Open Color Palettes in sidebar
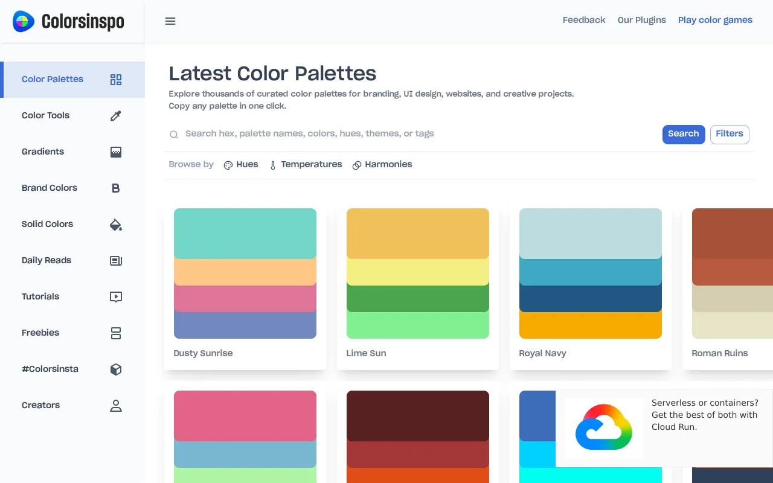 tap(72, 80)
